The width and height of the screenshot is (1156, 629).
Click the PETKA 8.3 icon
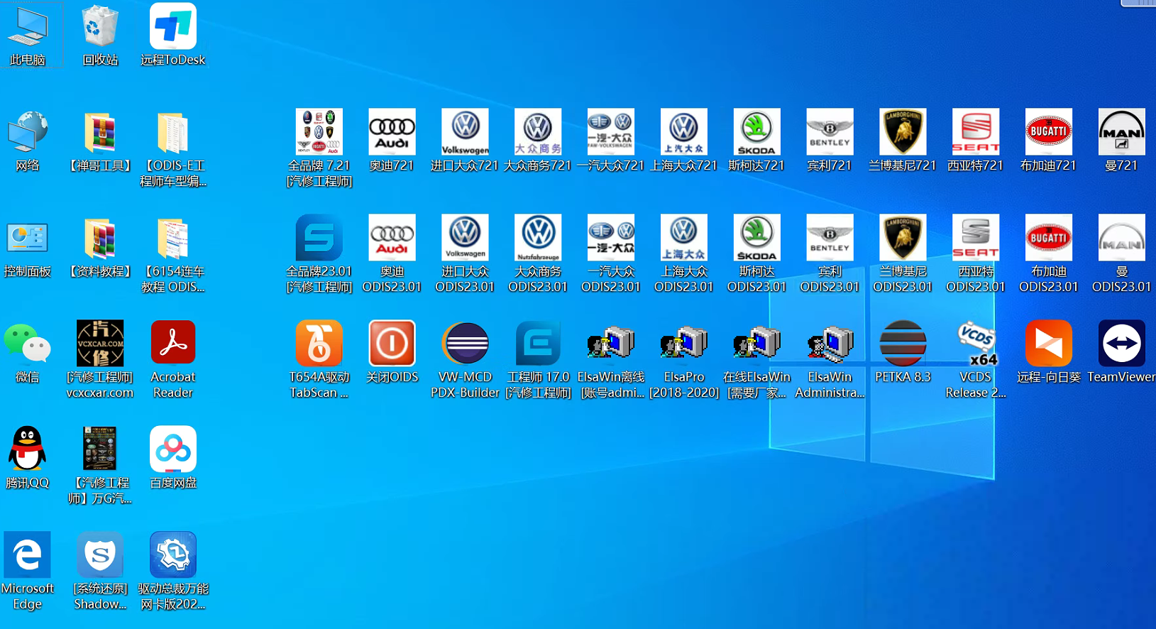click(902, 344)
